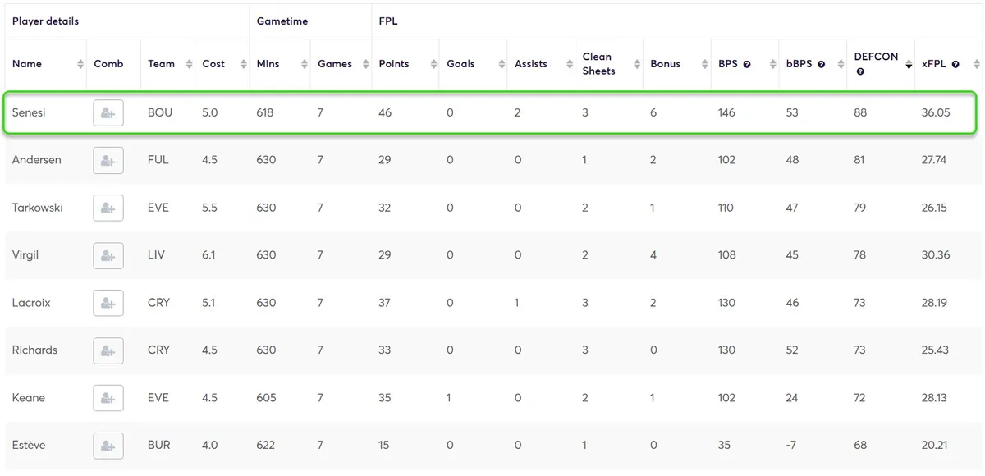Open the BPS help question mark
The image size is (985, 476).
coord(747,64)
